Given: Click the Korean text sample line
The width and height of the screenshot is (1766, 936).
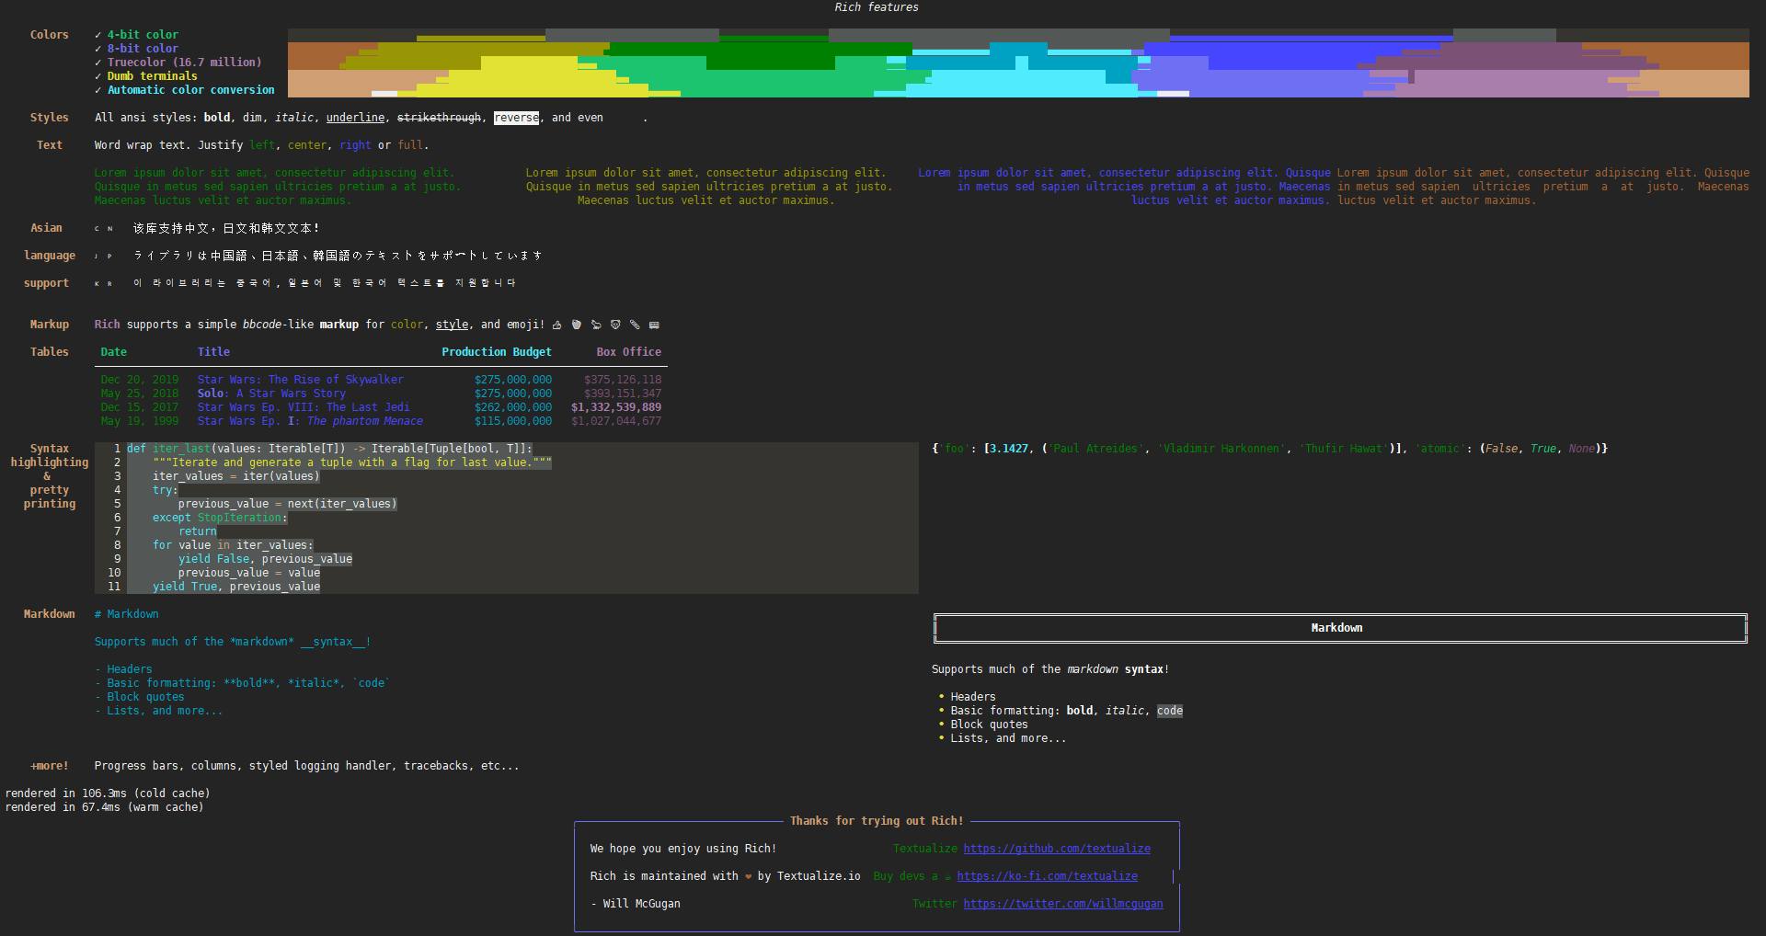Looking at the screenshot, I should [324, 283].
